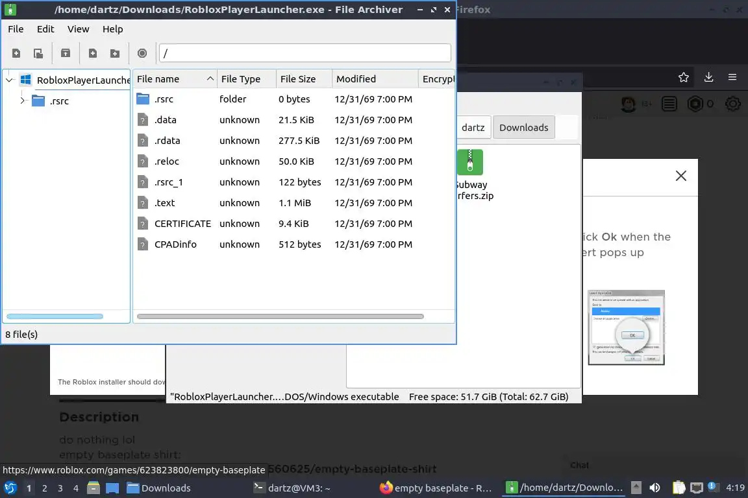The image size is (748, 498).
Task: Select the .text file row
Action: (x=293, y=203)
